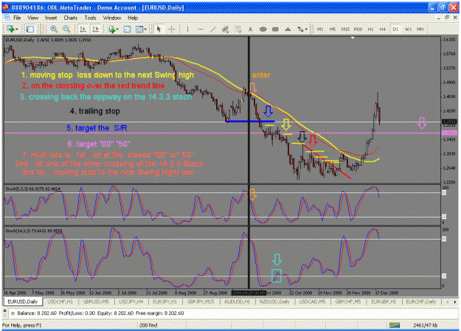Switch to the EURCHF,Daily chart tab
Image resolution: width=461 pixels, height=331 pixels.
click(421, 302)
